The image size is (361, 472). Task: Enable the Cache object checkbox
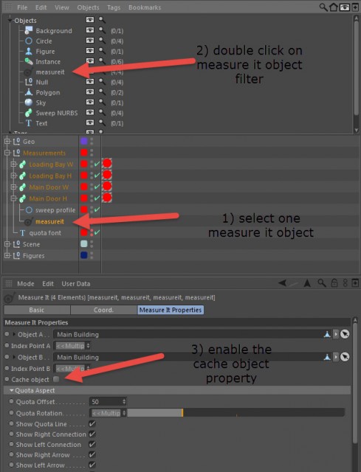(x=56, y=379)
